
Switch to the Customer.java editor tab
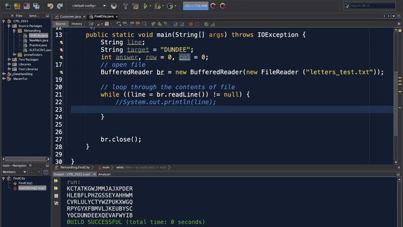pyautogui.click(x=70, y=16)
